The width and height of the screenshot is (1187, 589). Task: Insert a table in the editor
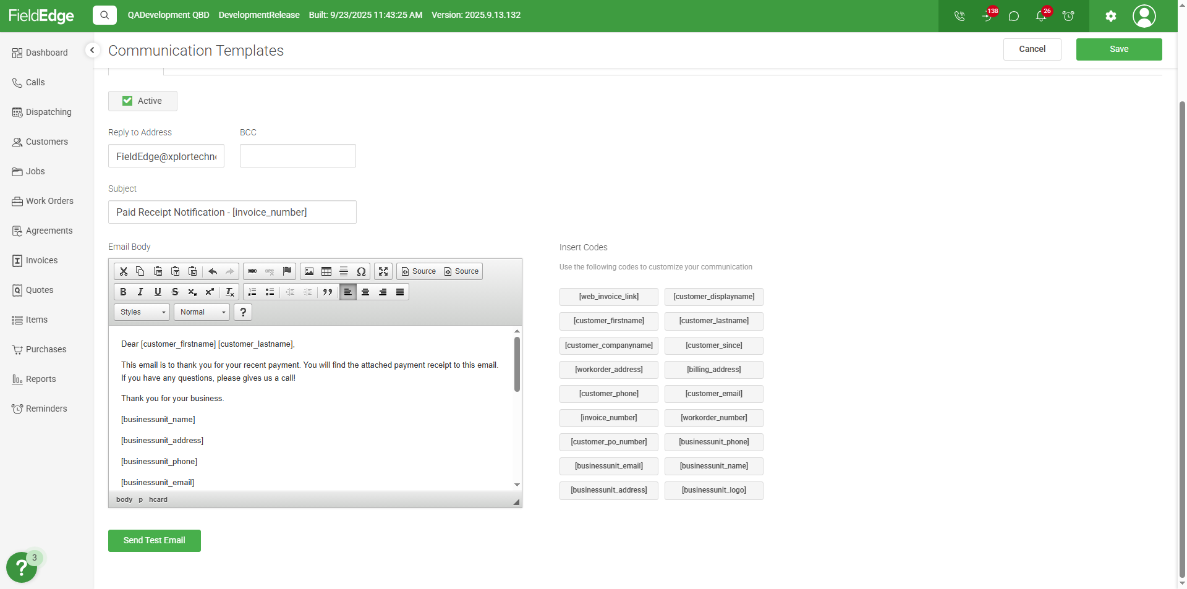(x=326, y=271)
